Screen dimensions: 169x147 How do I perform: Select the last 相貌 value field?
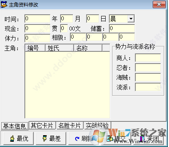[127, 37]
